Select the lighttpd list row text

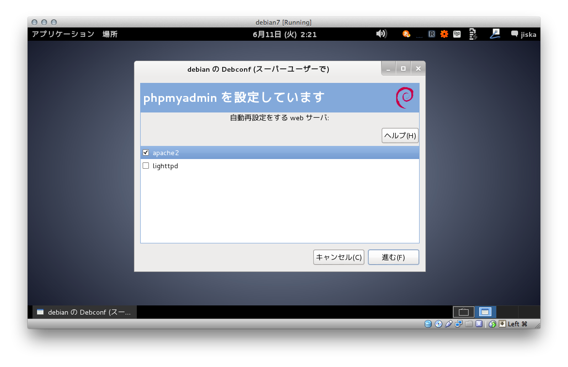(x=165, y=166)
